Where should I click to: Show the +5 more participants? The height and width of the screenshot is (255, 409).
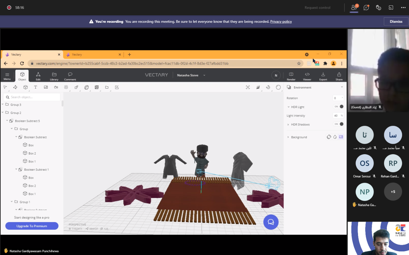coord(393,191)
